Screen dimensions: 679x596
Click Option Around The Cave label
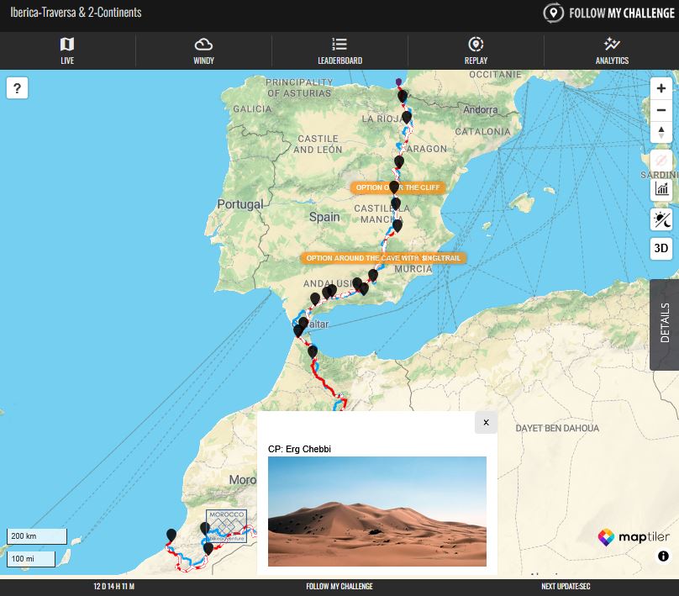383,258
